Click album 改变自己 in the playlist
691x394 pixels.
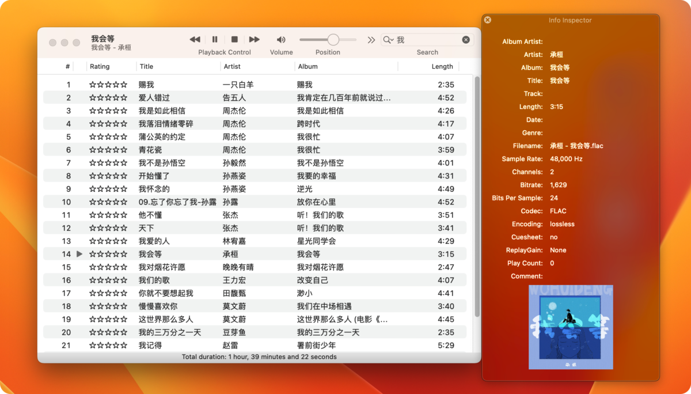pyautogui.click(x=313, y=280)
